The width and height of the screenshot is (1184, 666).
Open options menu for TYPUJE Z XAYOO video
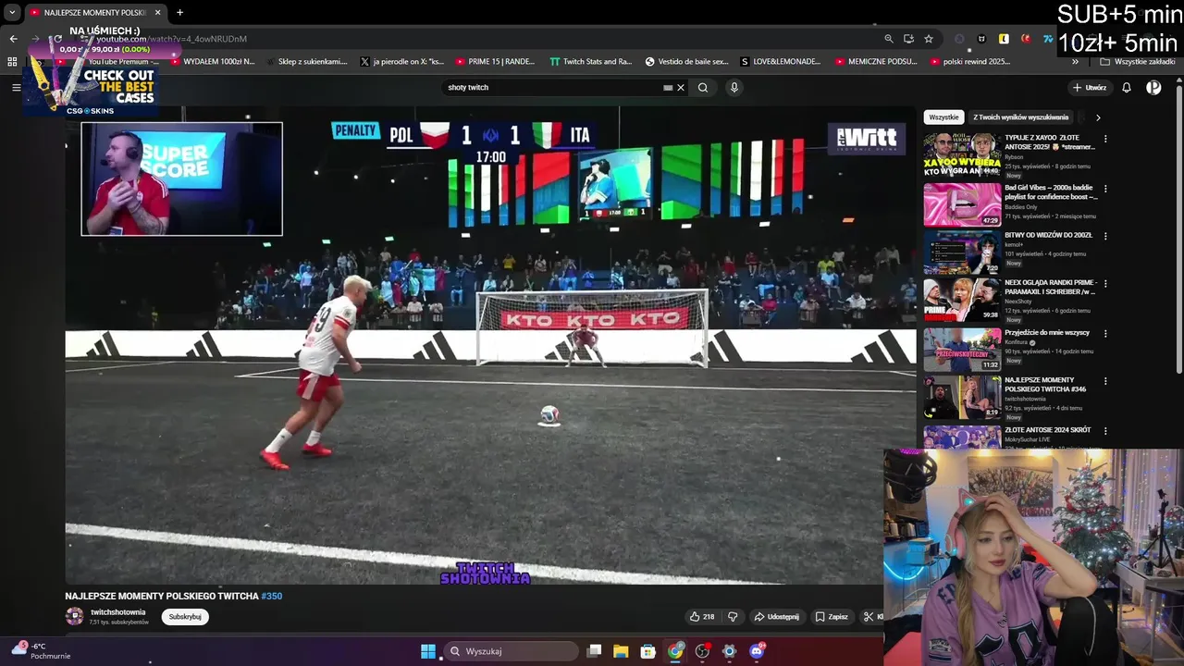coord(1105,139)
